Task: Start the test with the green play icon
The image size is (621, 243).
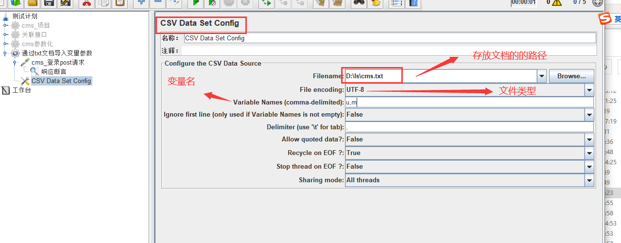Action: click(x=196, y=3)
